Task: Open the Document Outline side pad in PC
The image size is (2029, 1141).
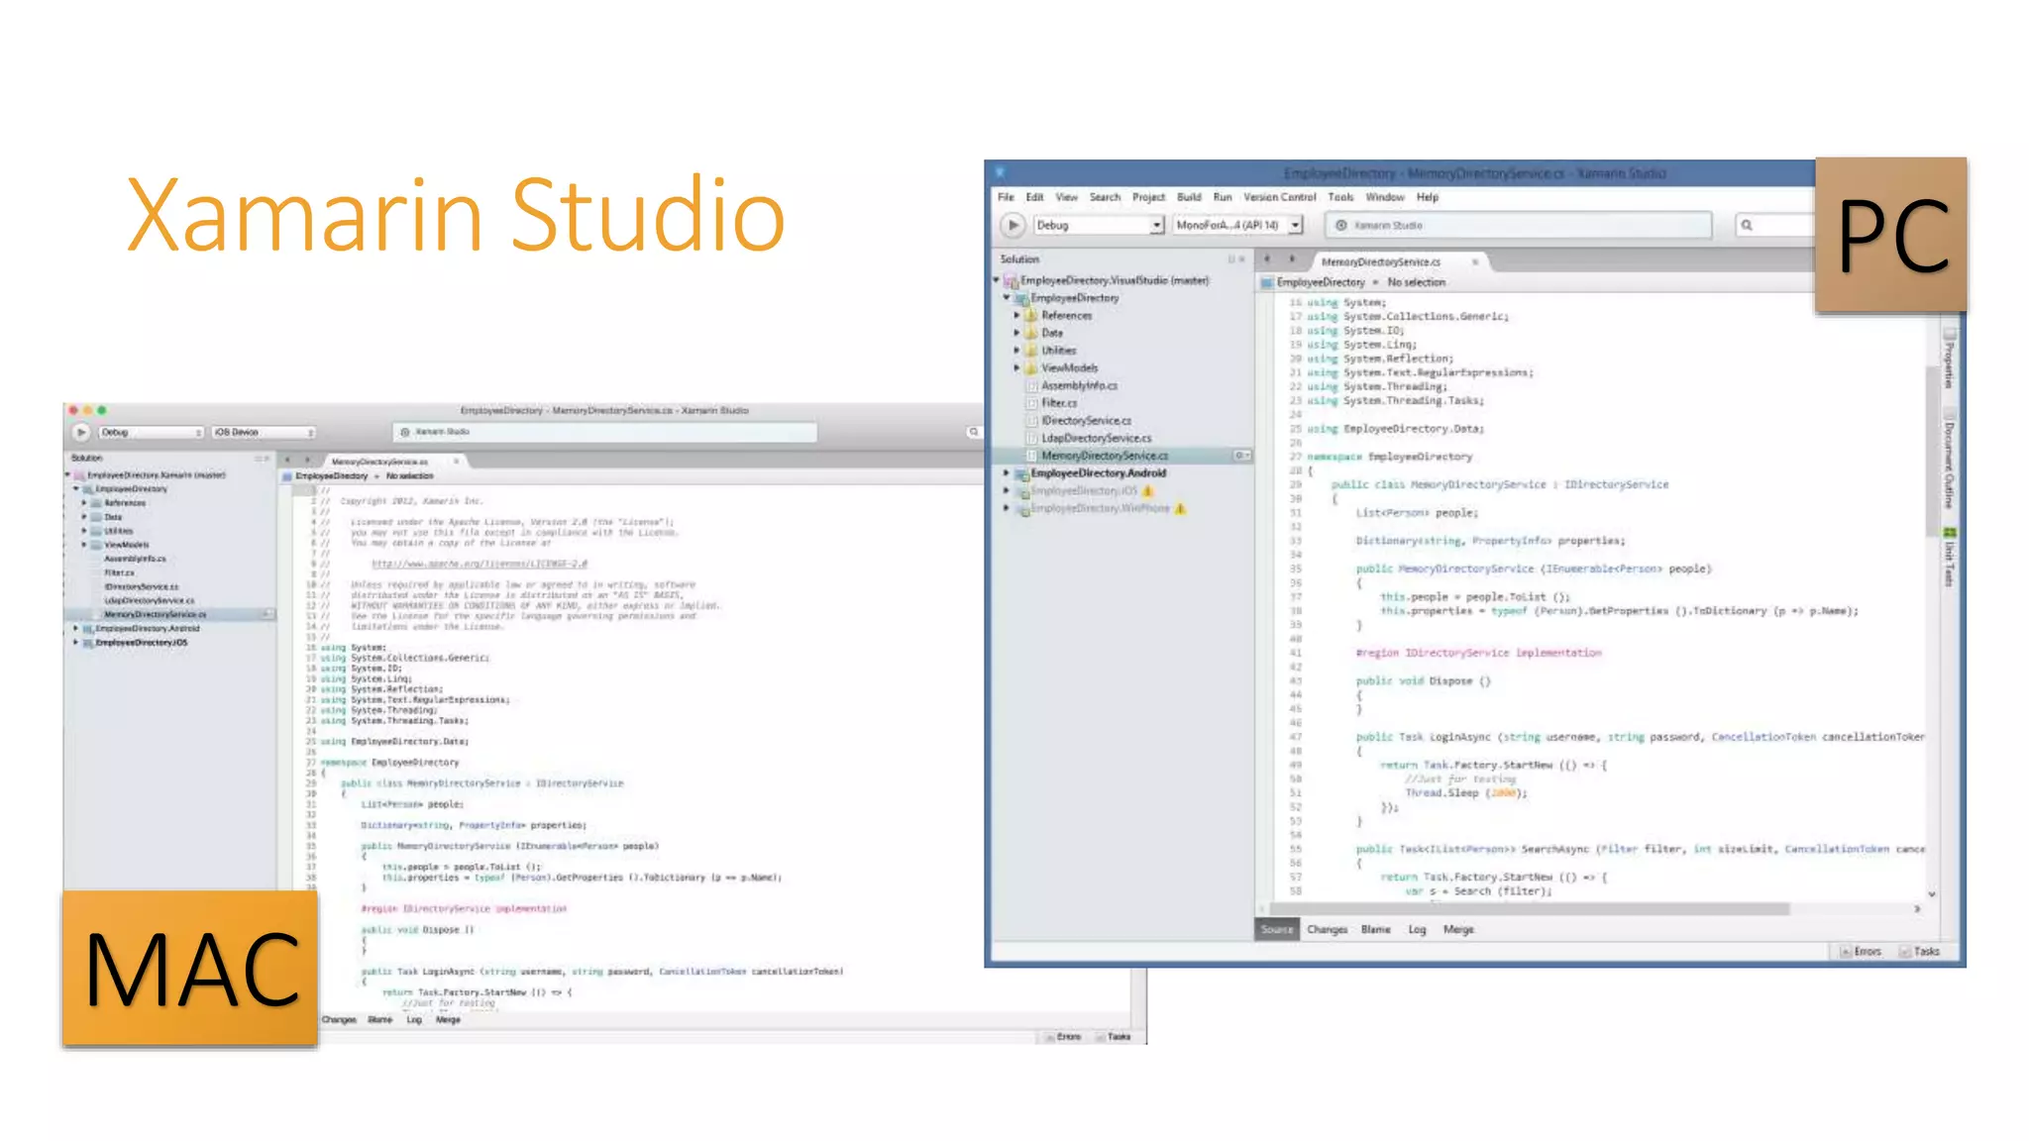Action: point(1949,461)
